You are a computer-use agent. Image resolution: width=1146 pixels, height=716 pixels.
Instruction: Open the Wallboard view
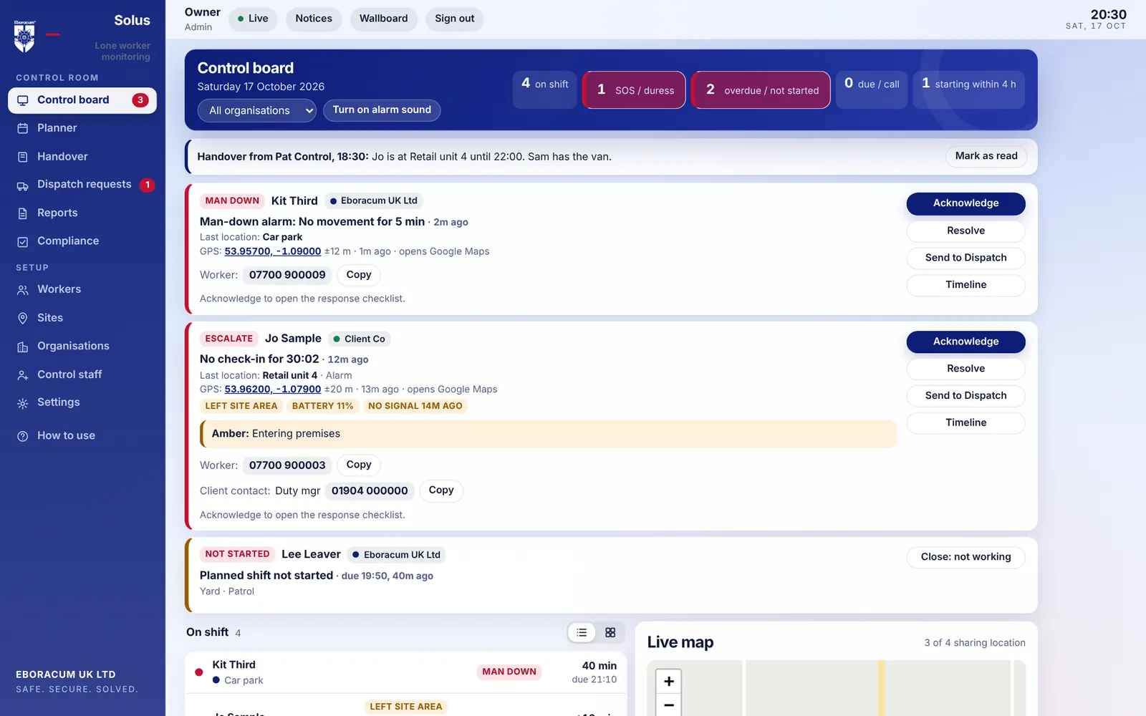coord(383,19)
